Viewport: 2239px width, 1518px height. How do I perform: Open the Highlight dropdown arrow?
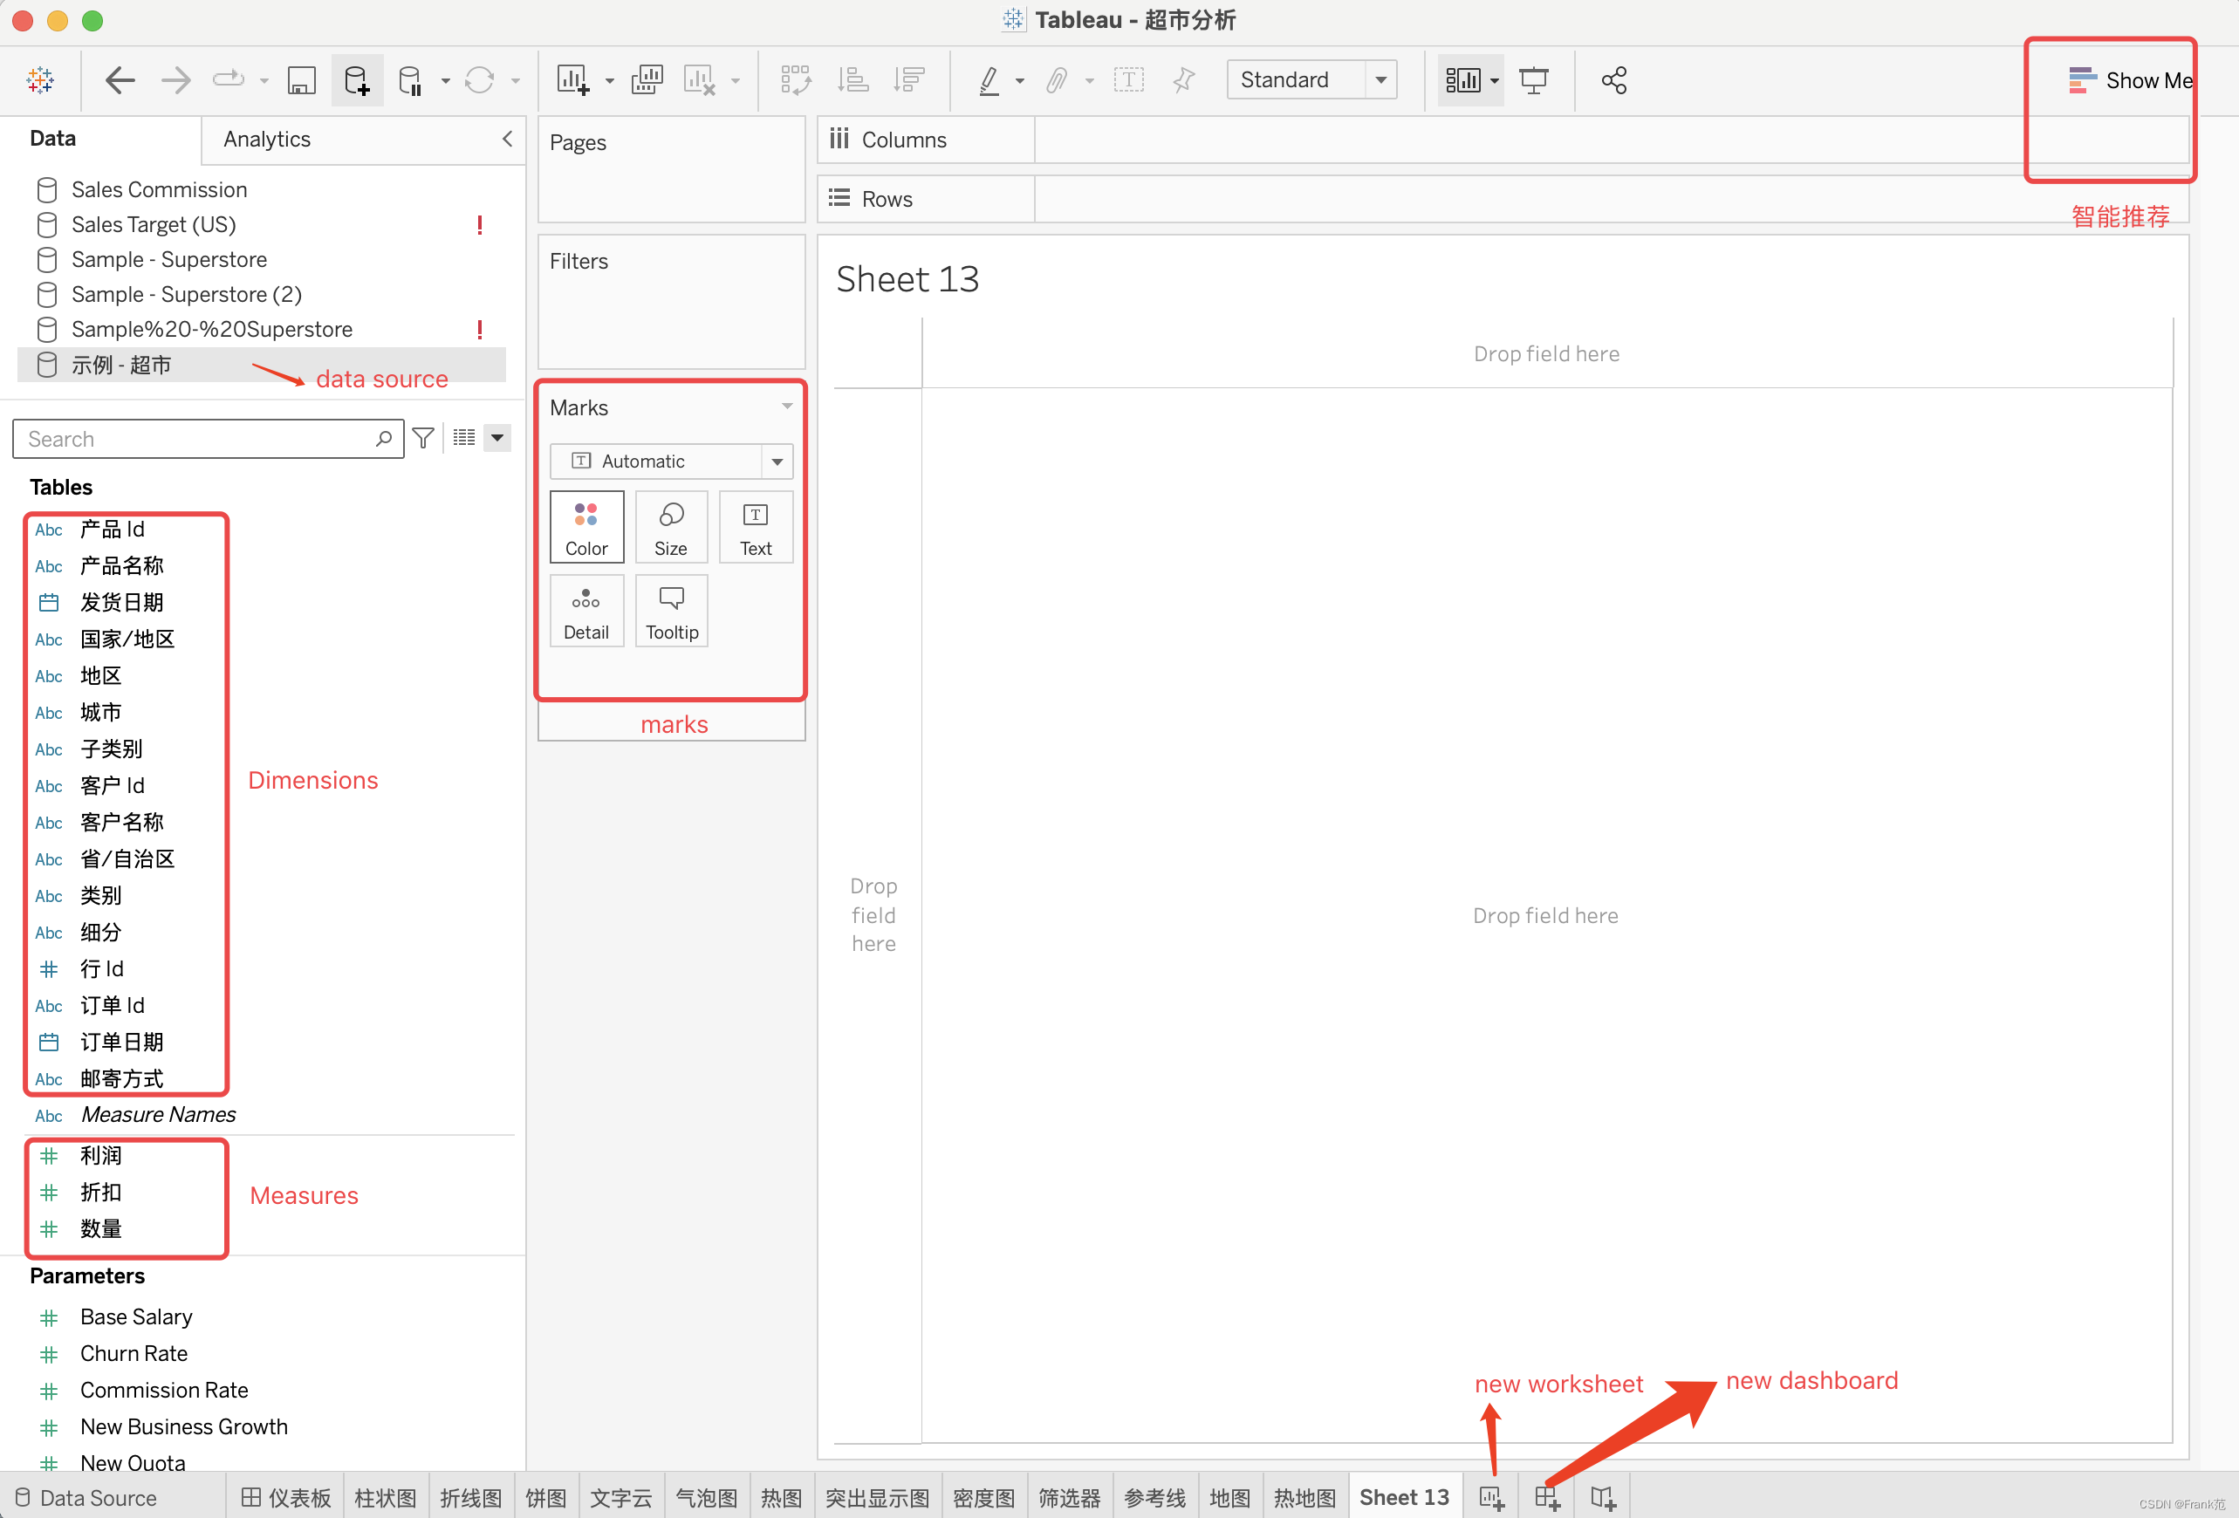pos(1020,82)
